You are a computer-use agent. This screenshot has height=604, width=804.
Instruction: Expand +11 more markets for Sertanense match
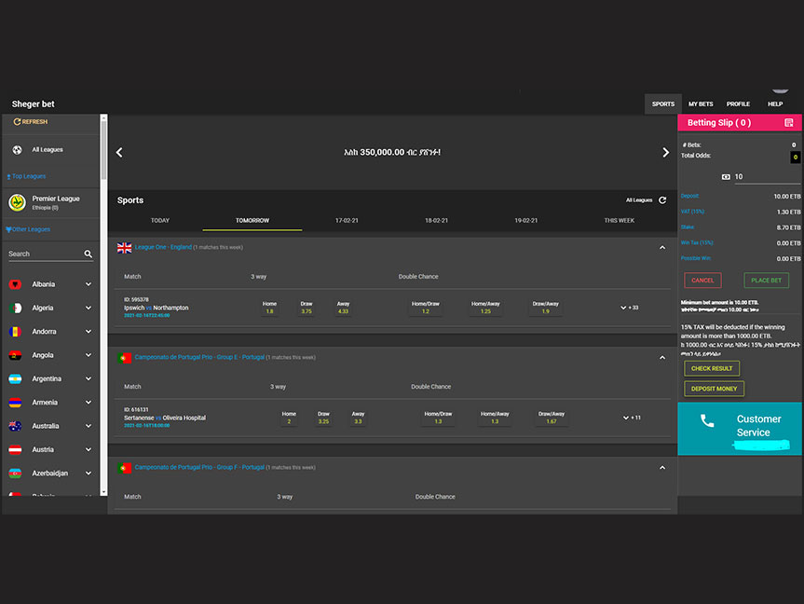(x=632, y=418)
